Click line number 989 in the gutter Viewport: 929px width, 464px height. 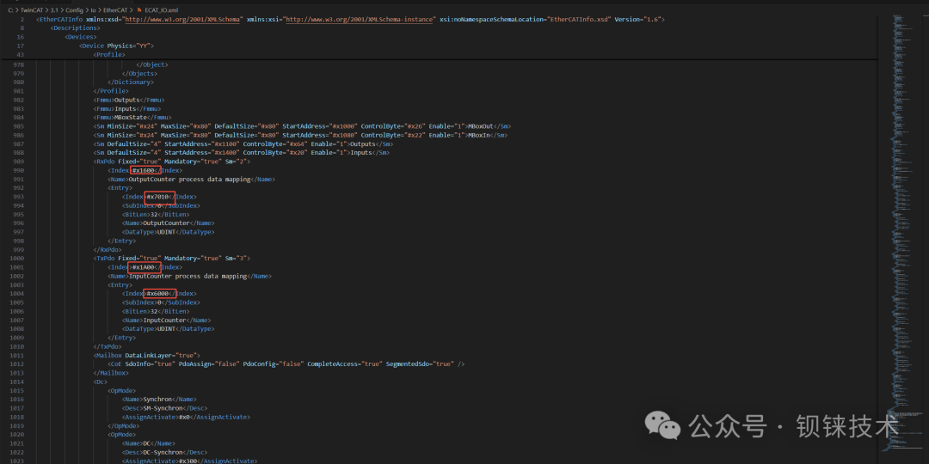pyautogui.click(x=18, y=162)
